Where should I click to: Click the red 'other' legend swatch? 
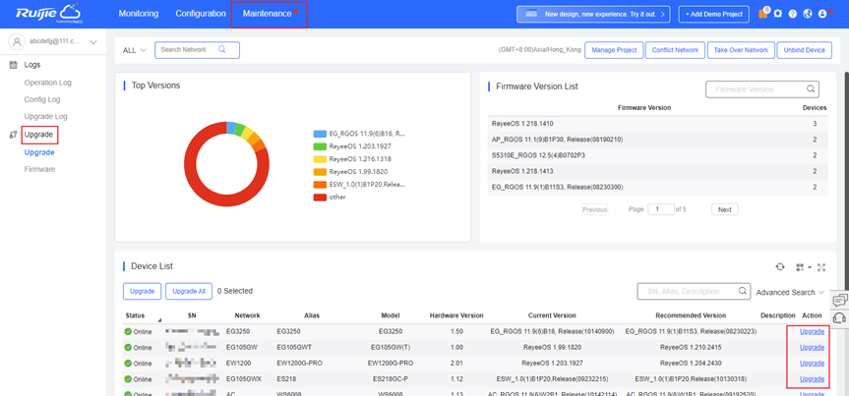click(x=320, y=198)
